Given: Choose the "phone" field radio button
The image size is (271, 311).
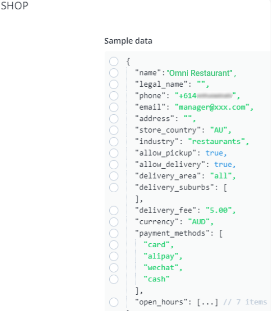Looking at the screenshot, I should 114,96.
